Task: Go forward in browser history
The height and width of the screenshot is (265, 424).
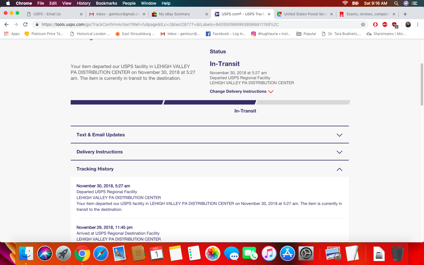Action: pos(16,24)
